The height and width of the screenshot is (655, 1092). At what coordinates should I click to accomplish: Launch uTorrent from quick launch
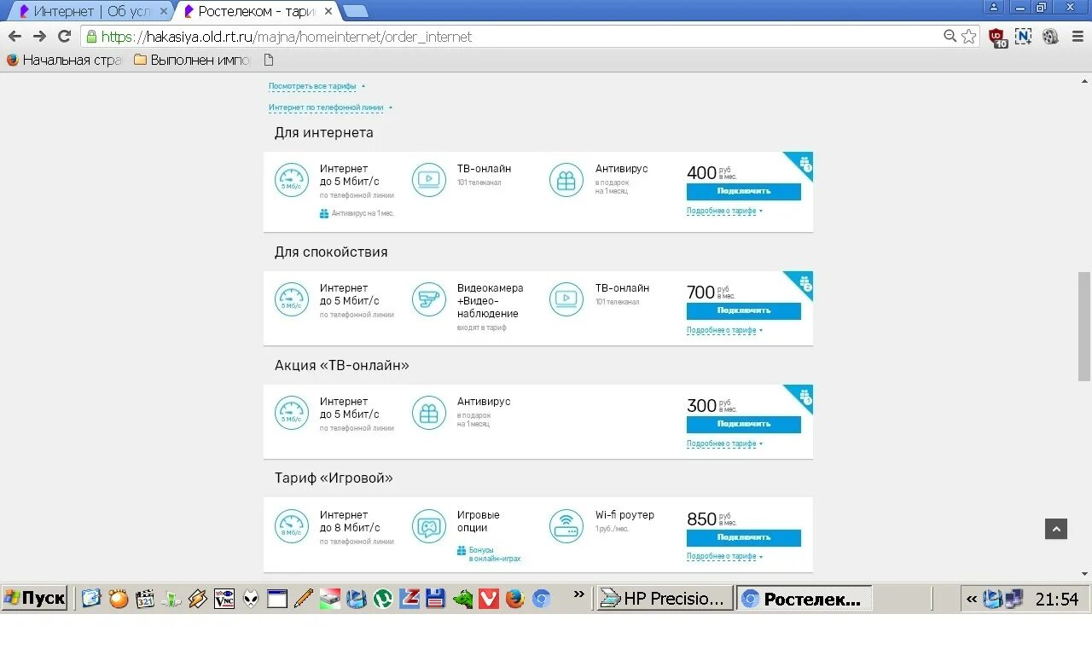pyautogui.click(x=383, y=599)
